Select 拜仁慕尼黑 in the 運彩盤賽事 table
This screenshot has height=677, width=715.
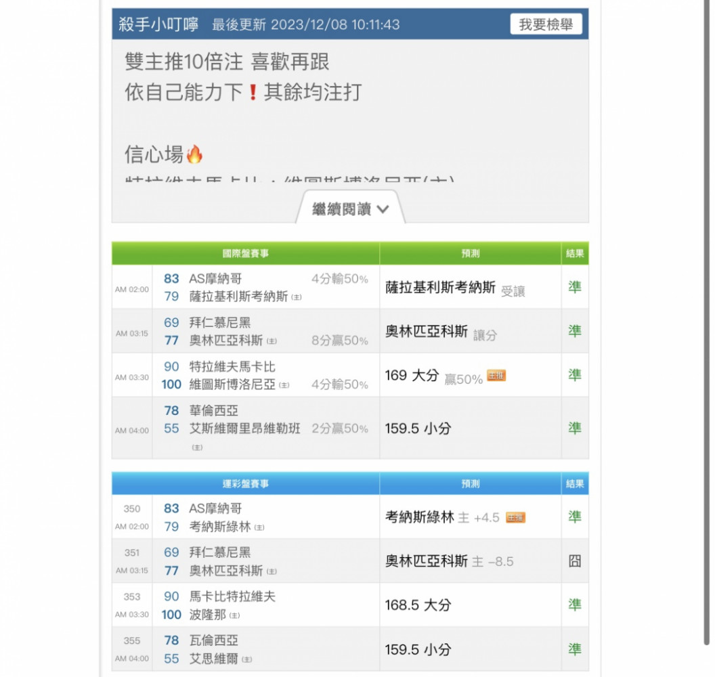point(220,552)
